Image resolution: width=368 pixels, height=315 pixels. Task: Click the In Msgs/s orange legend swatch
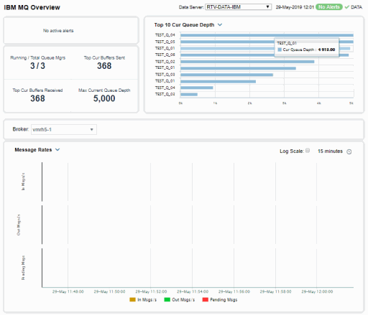coord(132,299)
